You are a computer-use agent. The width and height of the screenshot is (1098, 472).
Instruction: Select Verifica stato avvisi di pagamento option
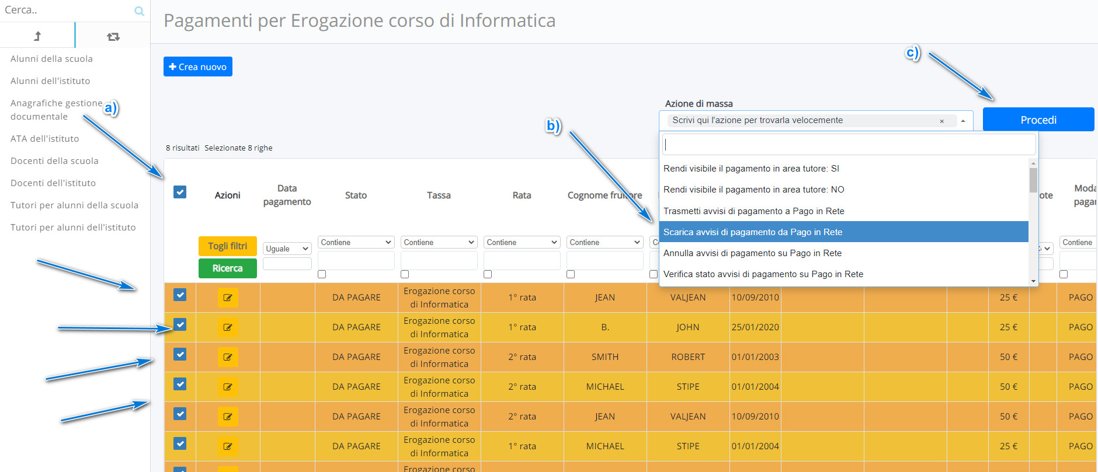click(x=843, y=274)
